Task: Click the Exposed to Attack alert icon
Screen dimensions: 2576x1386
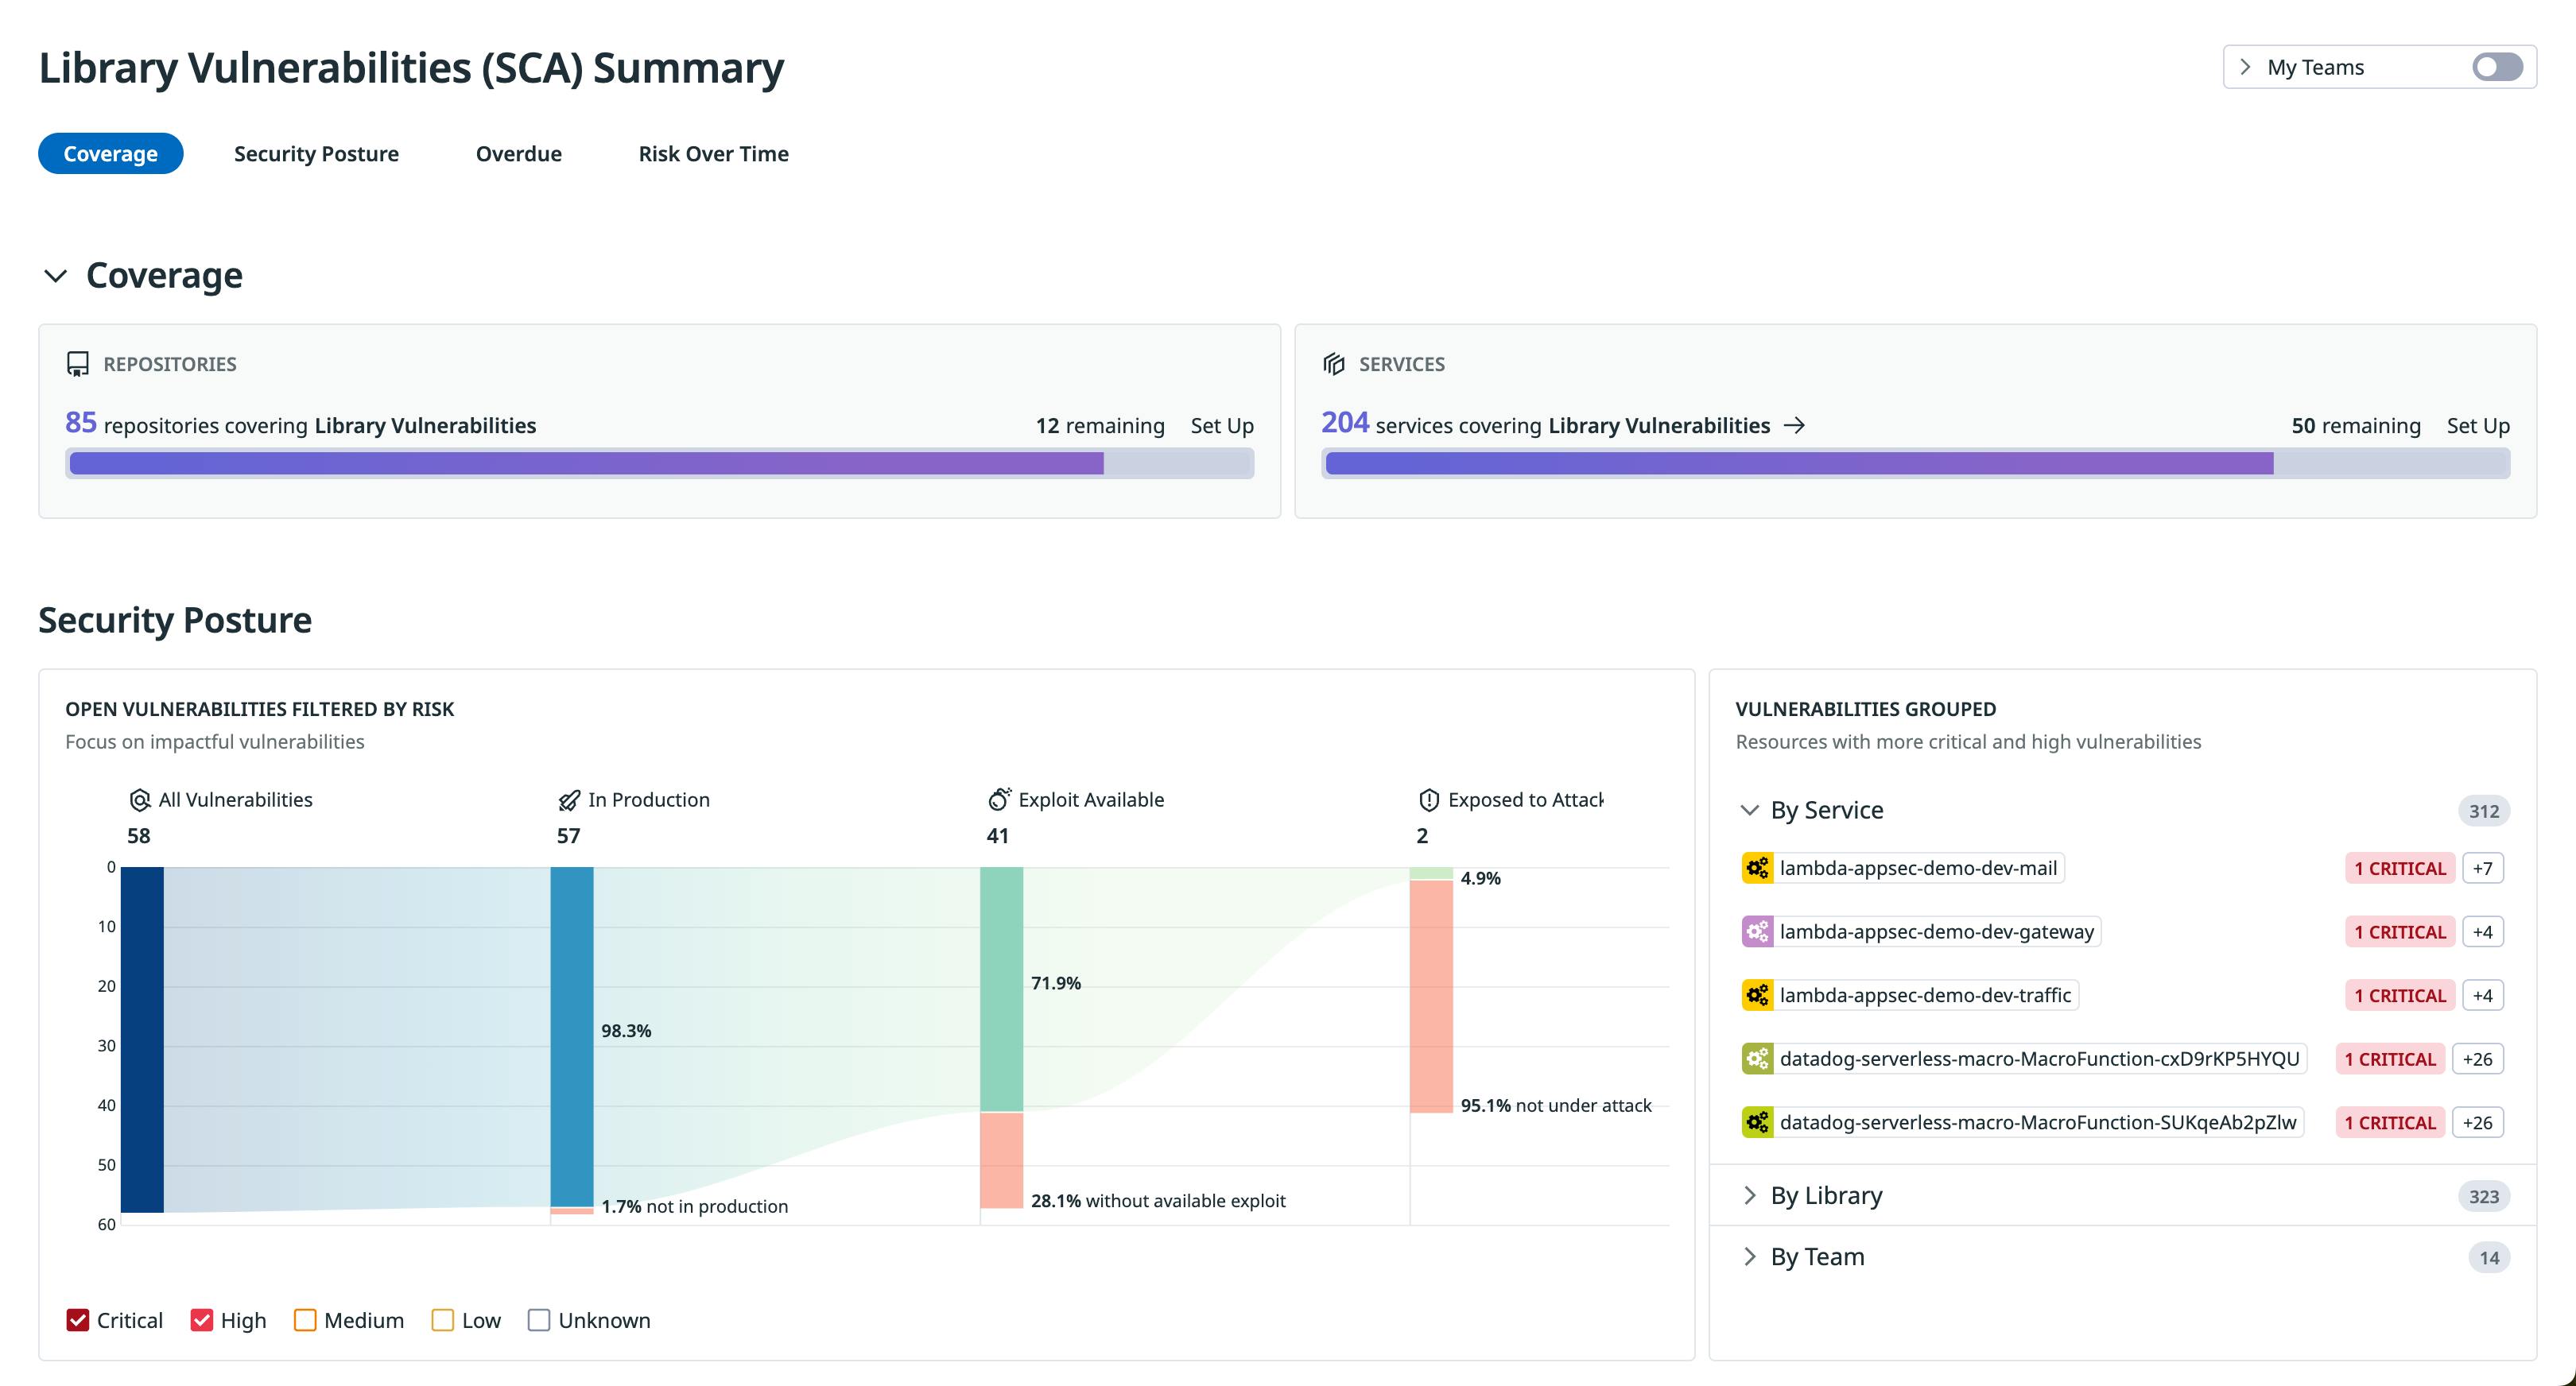Action: click(1428, 799)
